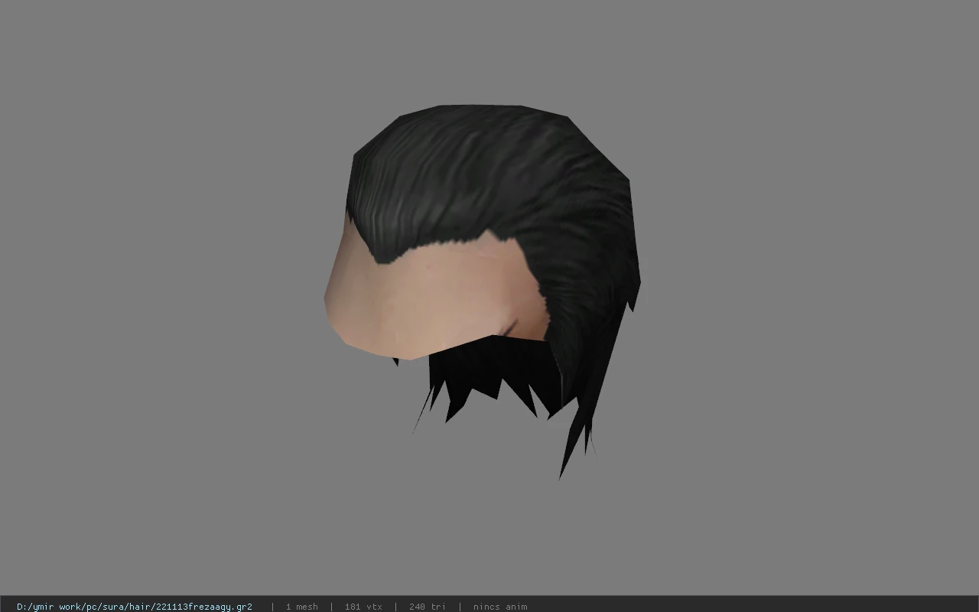Click the '181 vtx' status entry
Screen dimensions: 979x612
tap(363, 607)
